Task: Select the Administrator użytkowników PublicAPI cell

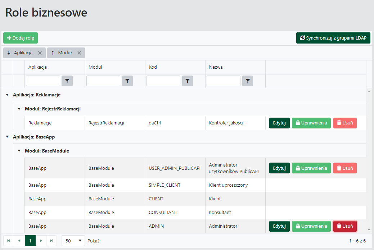Action: (235, 168)
